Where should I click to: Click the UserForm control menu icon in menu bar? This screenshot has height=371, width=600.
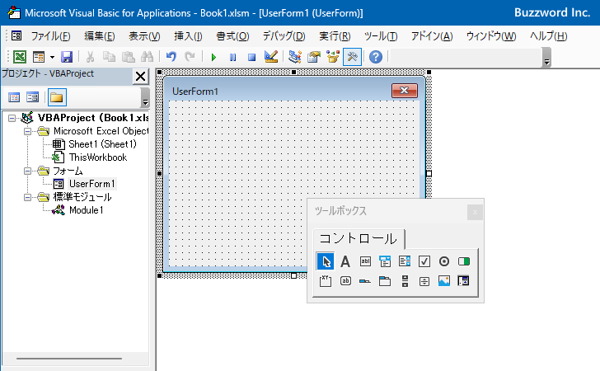pos(16,35)
